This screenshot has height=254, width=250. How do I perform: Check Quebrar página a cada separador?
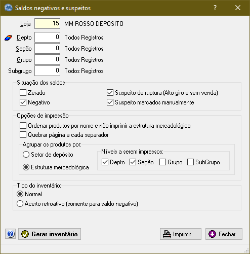click(23, 135)
